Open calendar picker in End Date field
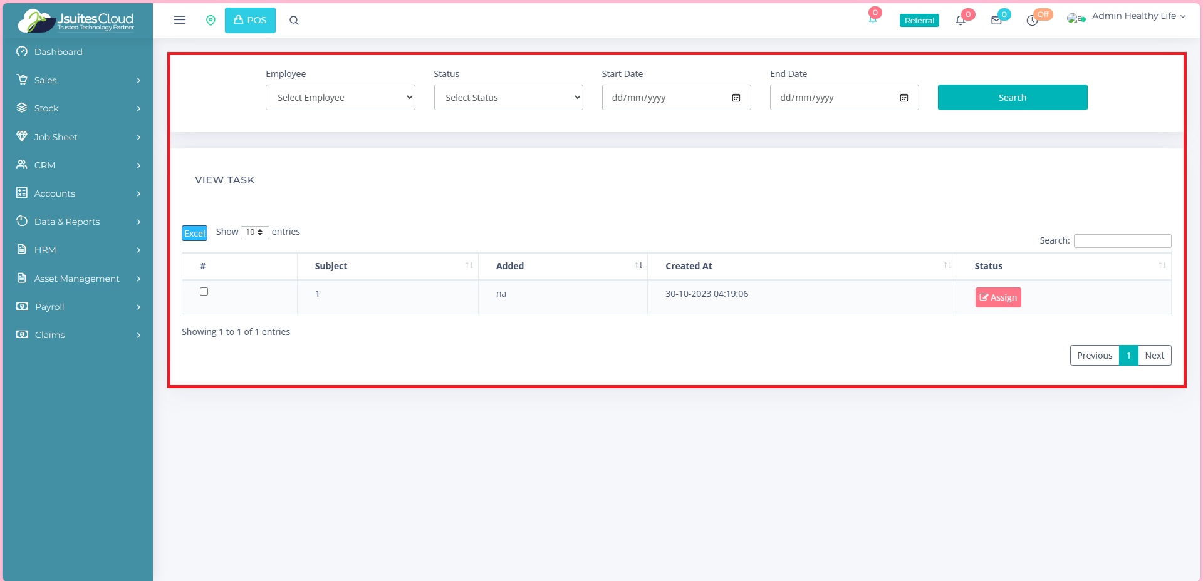The image size is (1203, 581). tap(904, 98)
